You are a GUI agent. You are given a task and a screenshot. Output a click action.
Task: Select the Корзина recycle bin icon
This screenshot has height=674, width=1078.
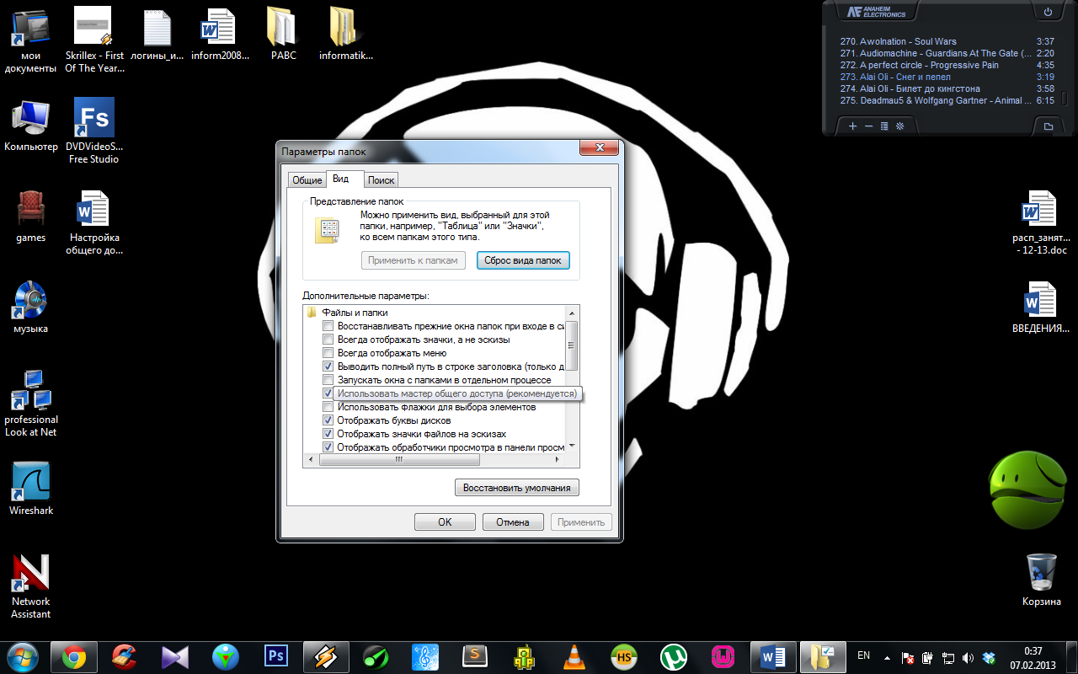pyautogui.click(x=1042, y=580)
